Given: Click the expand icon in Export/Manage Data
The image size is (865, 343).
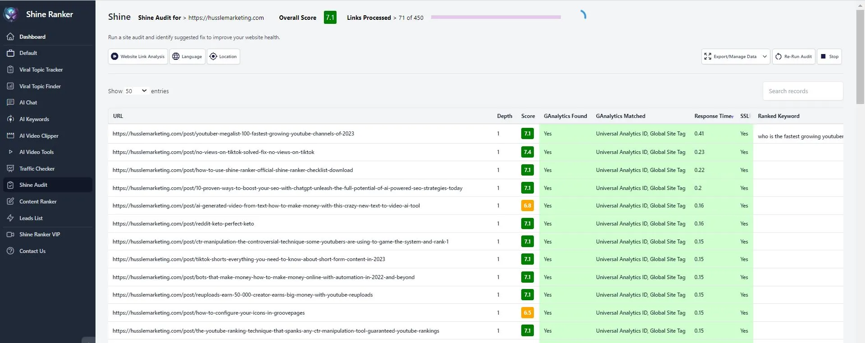Looking at the screenshot, I should coord(708,57).
